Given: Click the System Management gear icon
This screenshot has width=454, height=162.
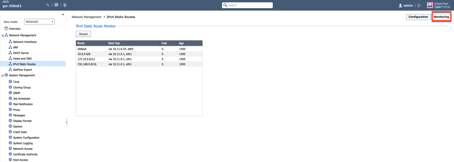Looking at the screenshot, I should tap(6, 75).
